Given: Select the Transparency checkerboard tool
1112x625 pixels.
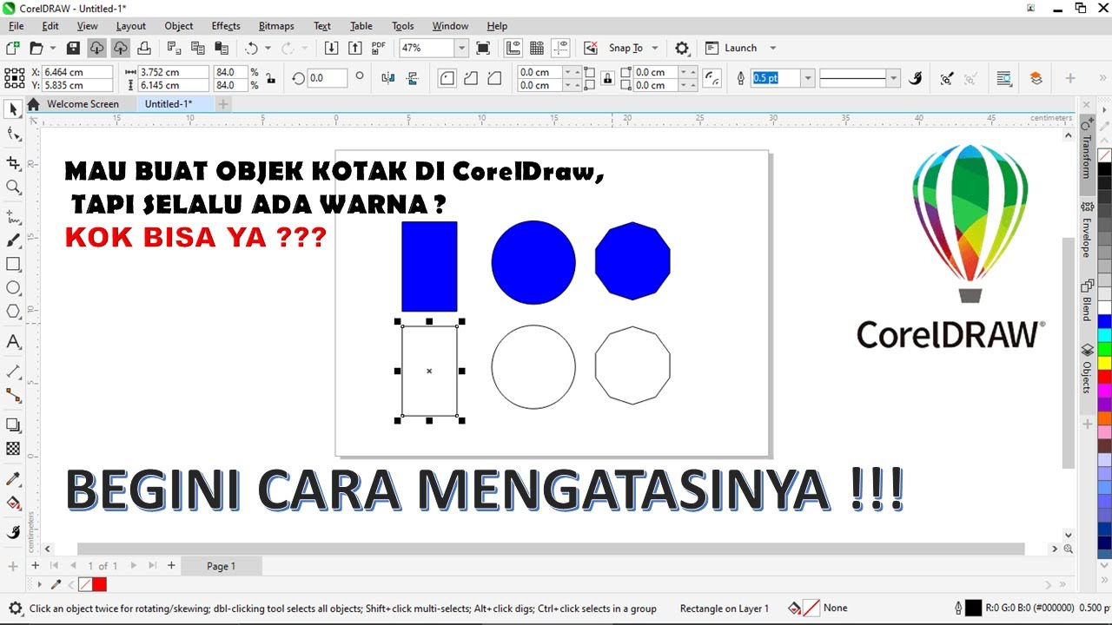Looking at the screenshot, I should point(13,449).
